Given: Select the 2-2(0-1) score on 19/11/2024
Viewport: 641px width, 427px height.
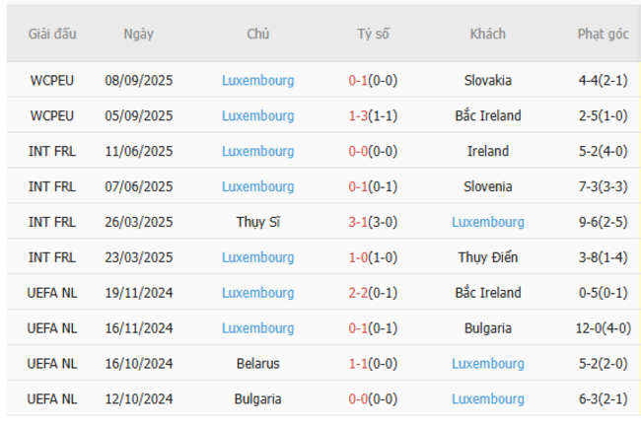Looking at the screenshot, I should click(373, 293).
